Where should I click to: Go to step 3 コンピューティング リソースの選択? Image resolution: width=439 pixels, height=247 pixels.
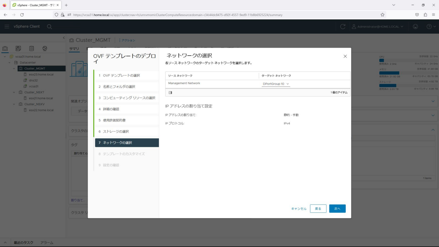click(127, 98)
